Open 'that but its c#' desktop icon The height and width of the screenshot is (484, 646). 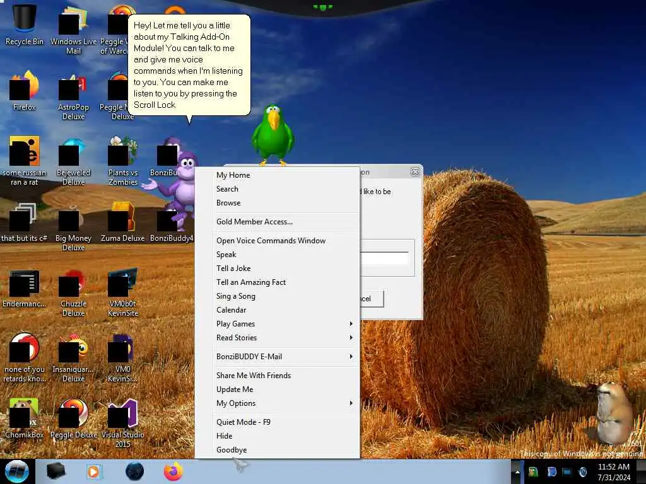tap(25, 222)
